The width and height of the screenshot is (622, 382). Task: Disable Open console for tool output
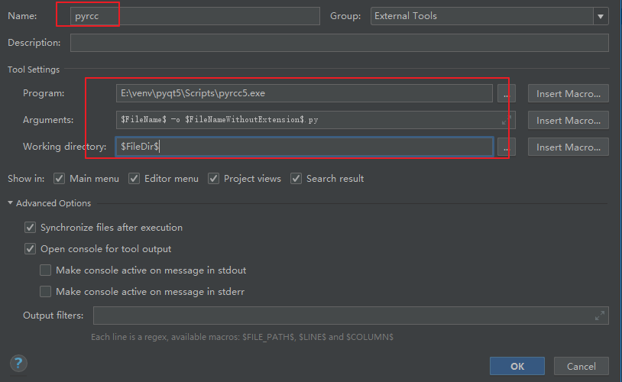[x=30, y=249]
